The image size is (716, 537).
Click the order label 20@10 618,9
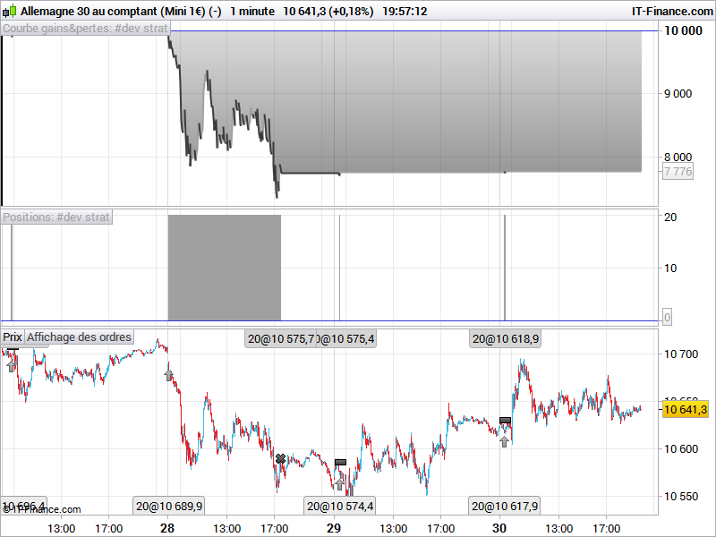505,339
